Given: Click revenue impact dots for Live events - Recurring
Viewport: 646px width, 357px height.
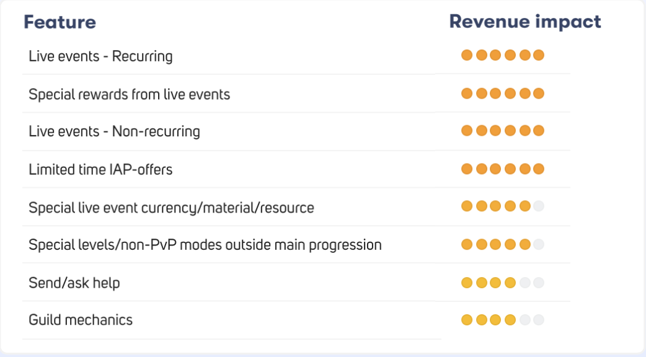Looking at the screenshot, I should click(x=502, y=55).
